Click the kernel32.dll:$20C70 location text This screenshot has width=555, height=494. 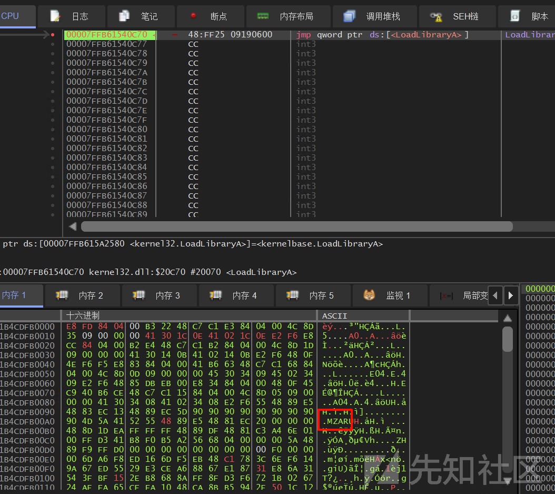137,272
